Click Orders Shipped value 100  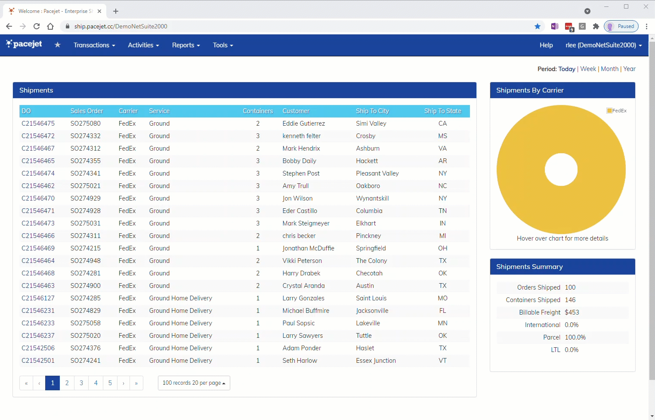coord(570,287)
